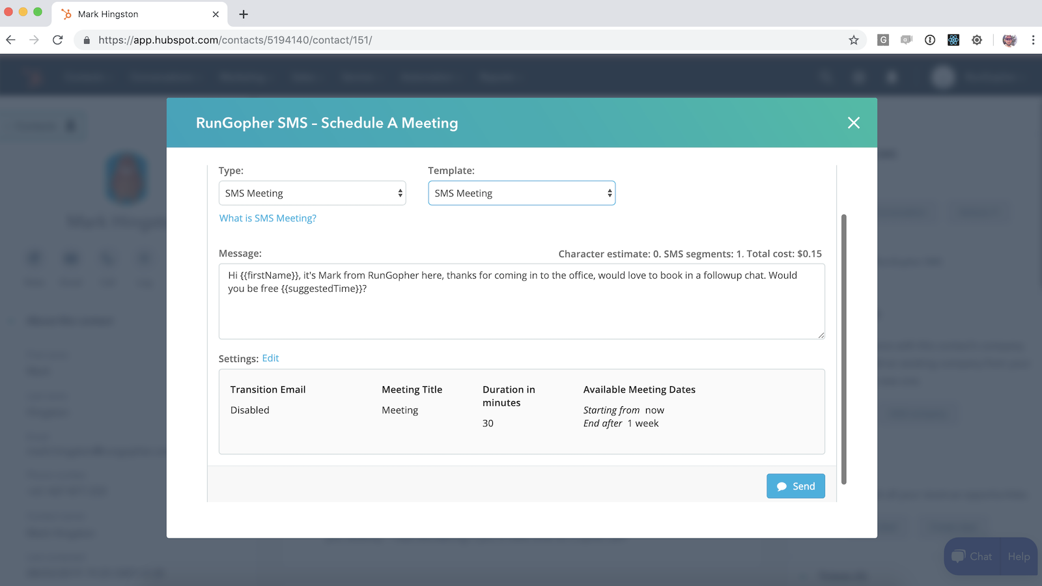
Task: Click the React DevTools extension icon
Action: pos(953,40)
